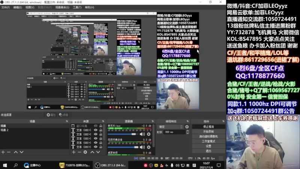Click the 属性 properties gear button
This screenshot has width=300, height=169.
coord(51,115)
